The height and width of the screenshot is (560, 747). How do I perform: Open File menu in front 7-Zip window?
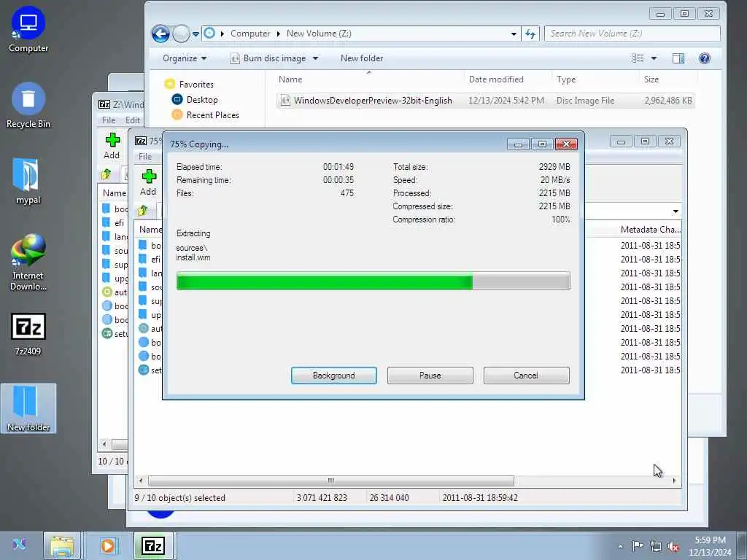click(x=145, y=157)
